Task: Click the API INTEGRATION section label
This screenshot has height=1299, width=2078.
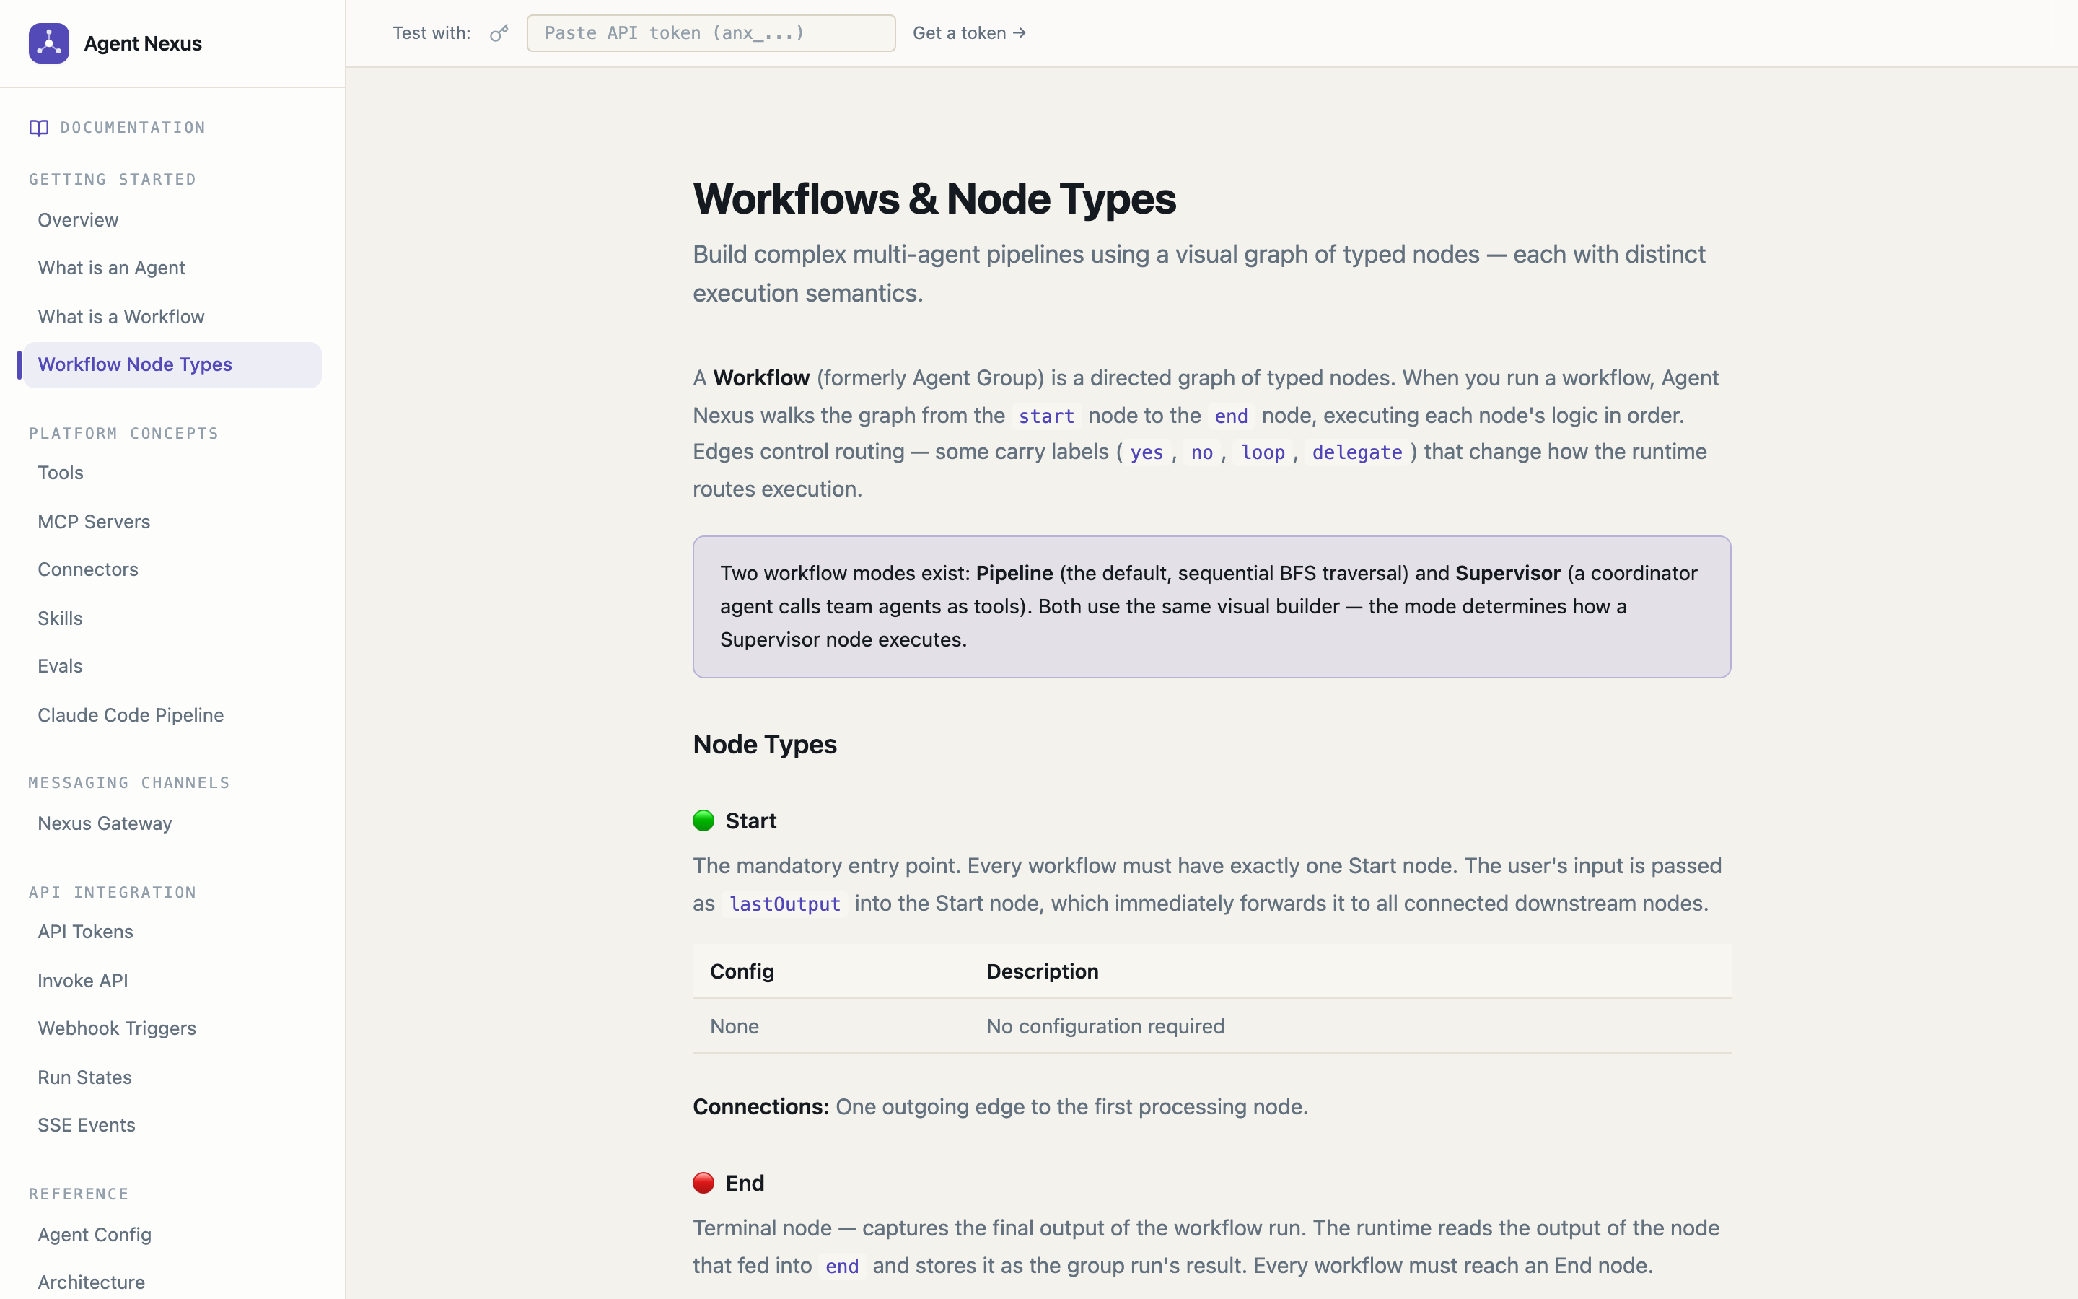Action: click(x=113, y=893)
